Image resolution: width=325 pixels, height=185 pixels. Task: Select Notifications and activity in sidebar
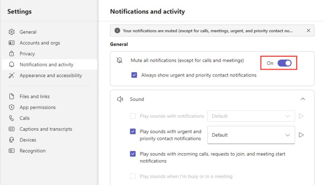coord(46,64)
